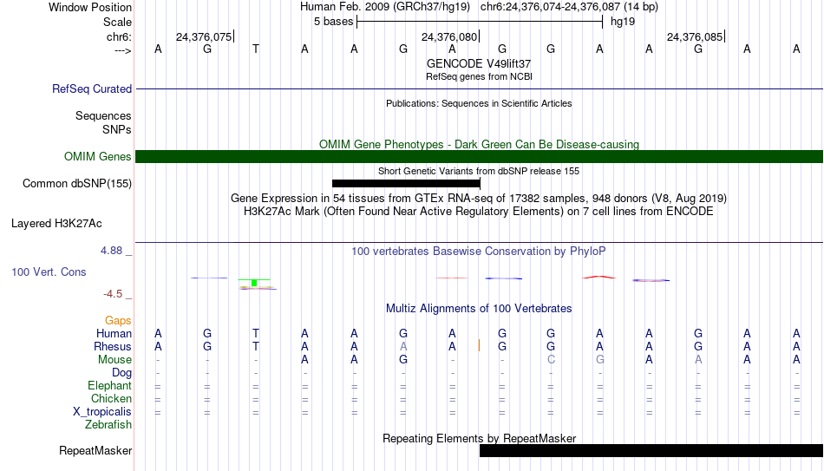
Task: Click '100 vertebrates Basewise Conservation by PhyloP' title
Action: (x=479, y=252)
